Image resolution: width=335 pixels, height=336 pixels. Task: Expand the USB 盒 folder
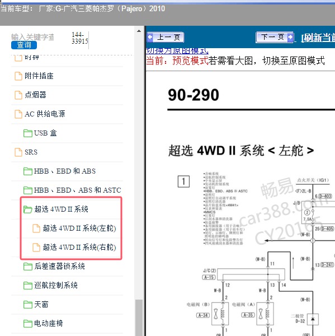[45, 133]
